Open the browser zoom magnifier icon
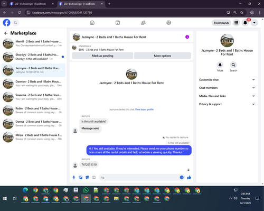 [x=235, y=13]
